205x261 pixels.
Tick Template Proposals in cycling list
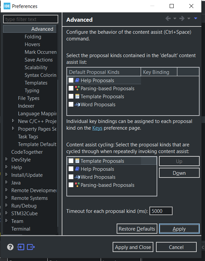pos(71,161)
